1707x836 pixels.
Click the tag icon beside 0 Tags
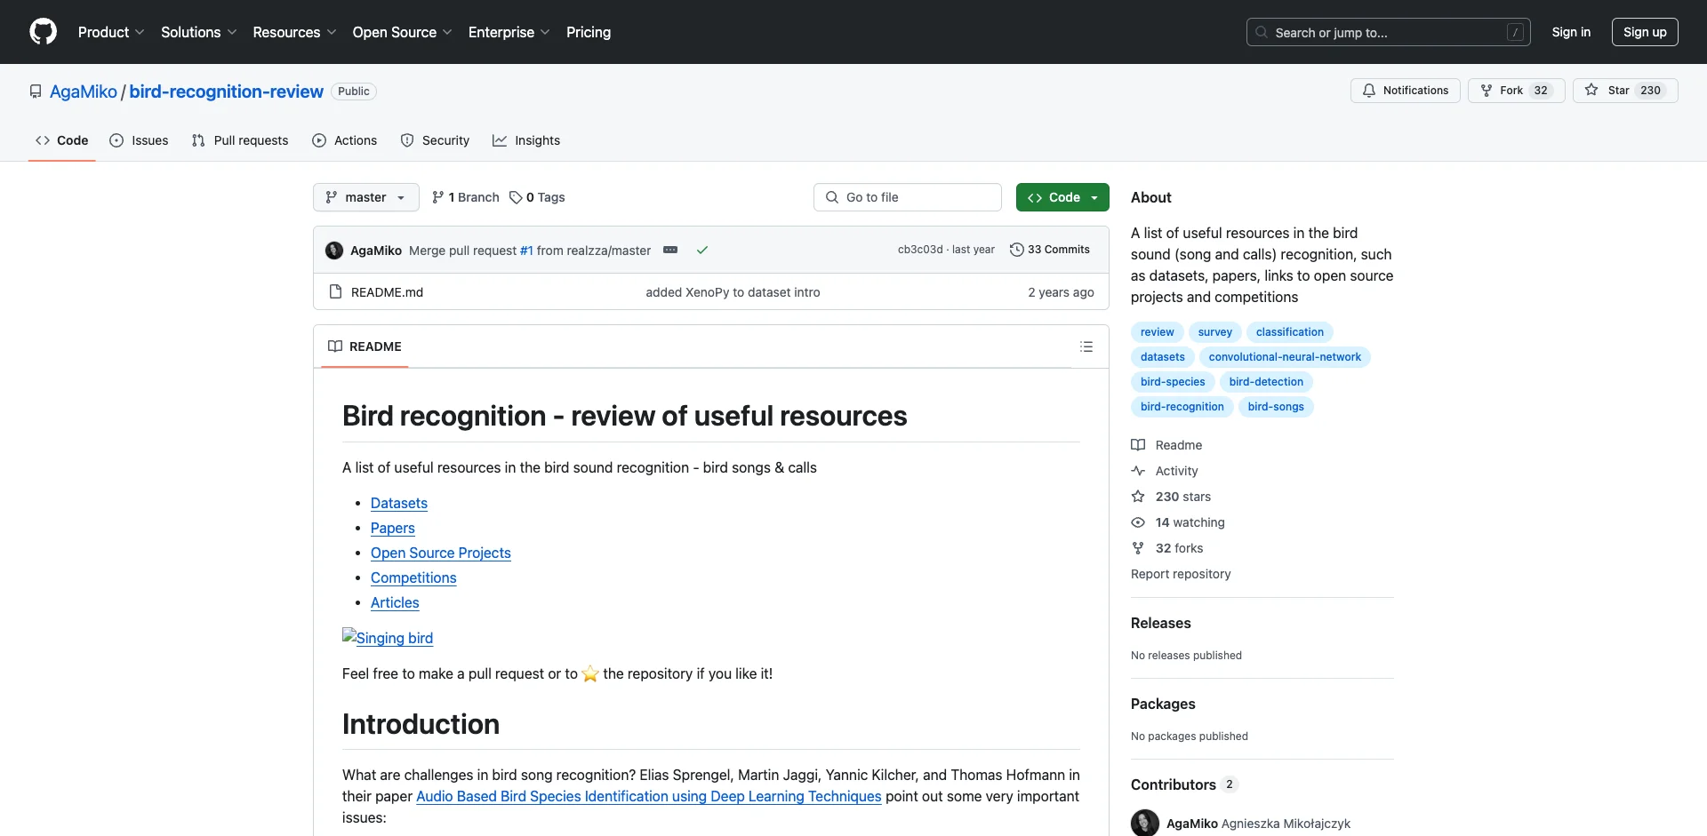(516, 197)
